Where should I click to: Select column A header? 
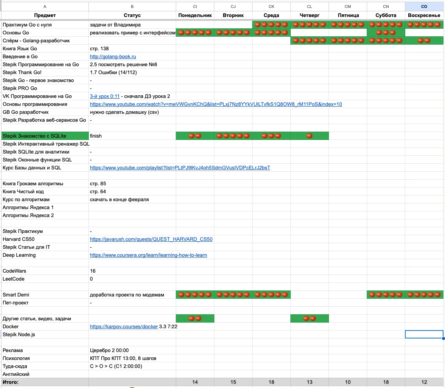pyautogui.click(x=45, y=6)
